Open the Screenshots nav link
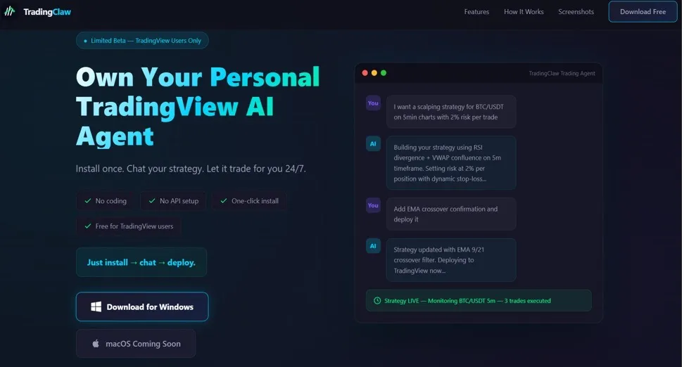The height and width of the screenshot is (367, 684). 576,12
